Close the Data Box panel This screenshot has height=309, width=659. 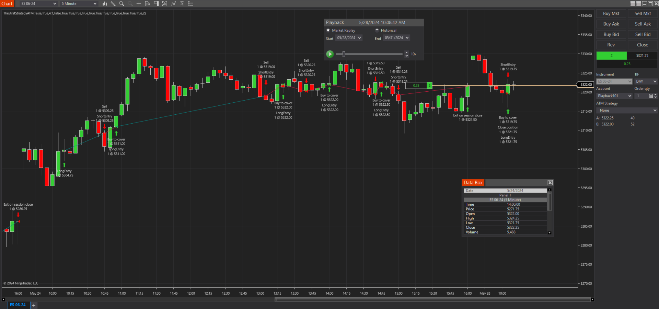coord(550,183)
